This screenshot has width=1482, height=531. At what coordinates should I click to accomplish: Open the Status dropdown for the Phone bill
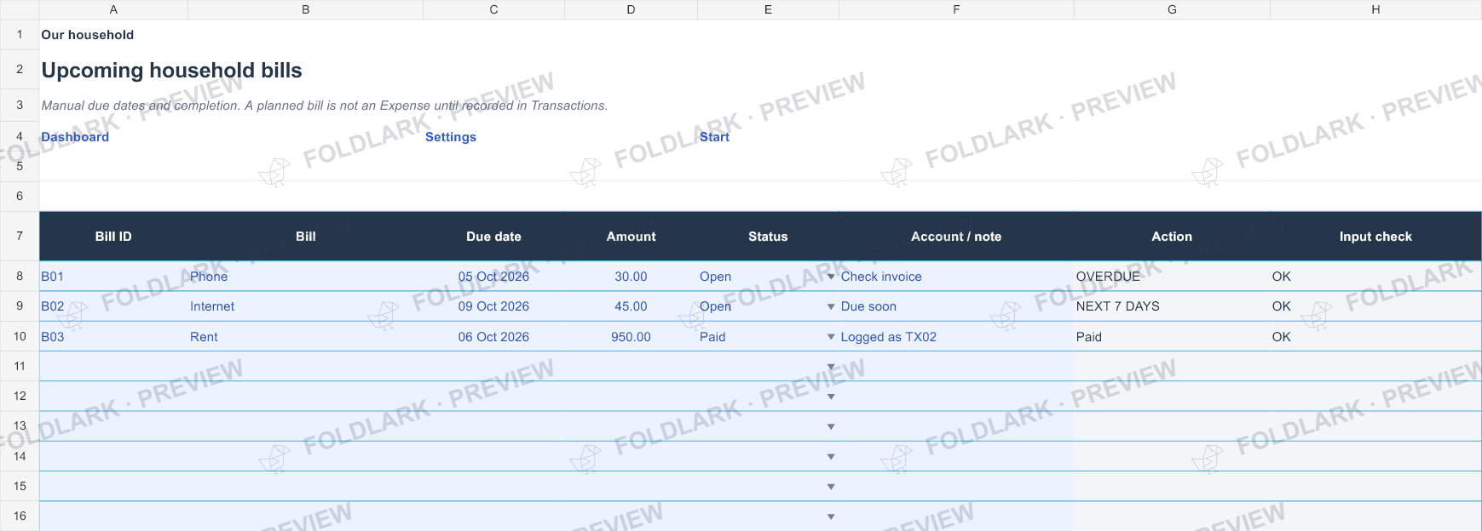tap(831, 277)
